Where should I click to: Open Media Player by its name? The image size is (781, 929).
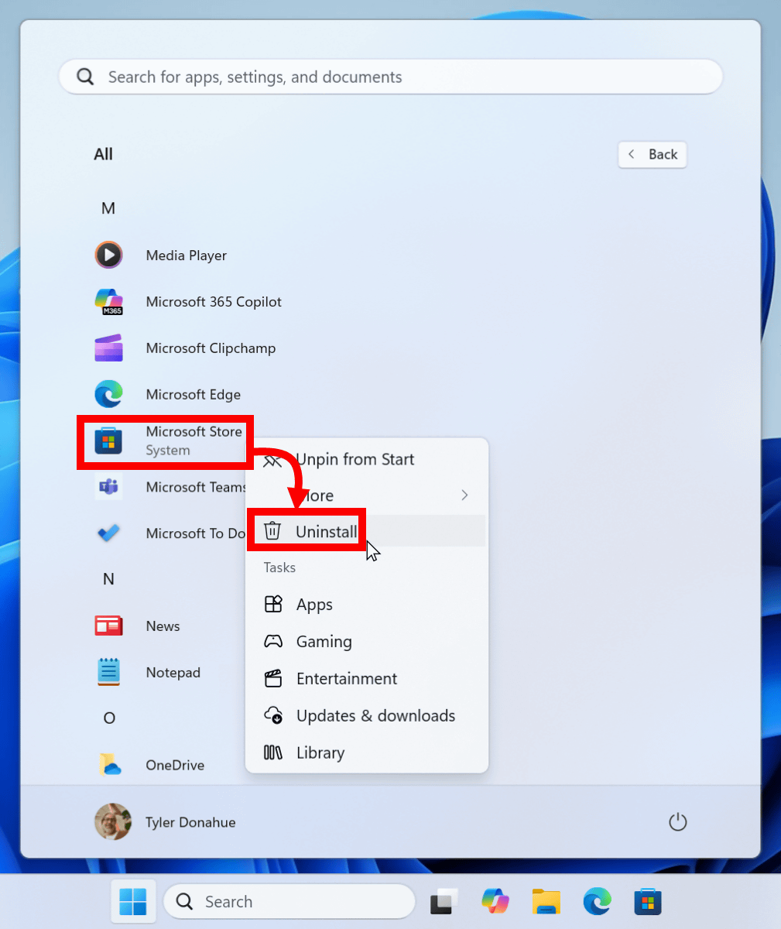pos(187,255)
